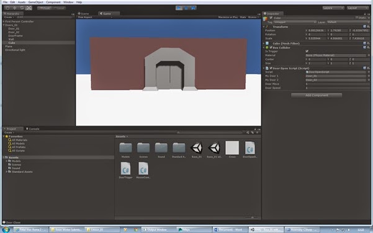The width and height of the screenshot is (373, 233).
Task: Select Door_01 in the Hierarchy
Action: tap(14, 29)
